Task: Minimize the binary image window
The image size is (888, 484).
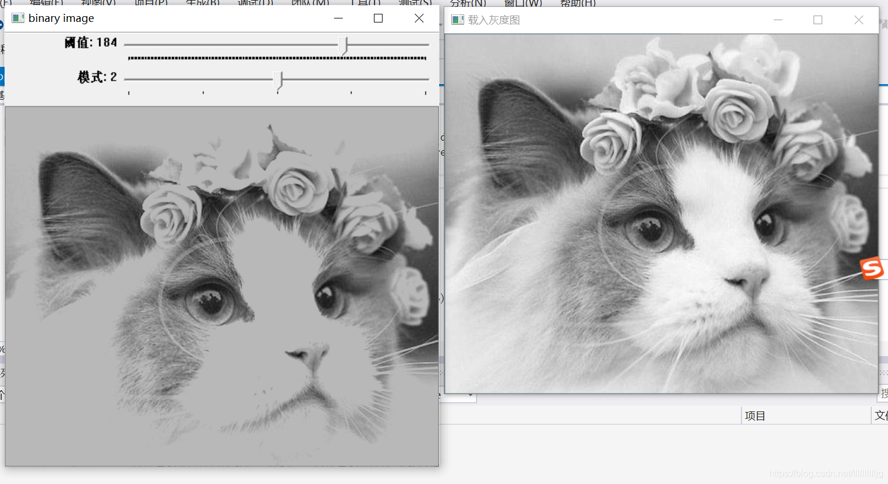Action: point(339,18)
